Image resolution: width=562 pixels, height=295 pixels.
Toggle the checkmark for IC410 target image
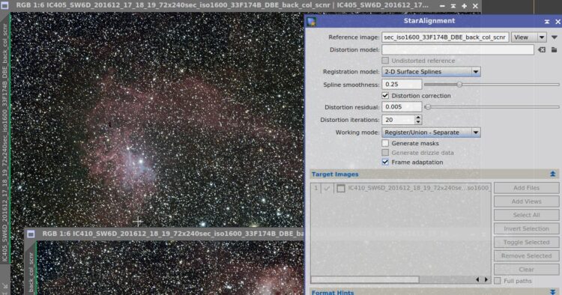tap(327, 188)
